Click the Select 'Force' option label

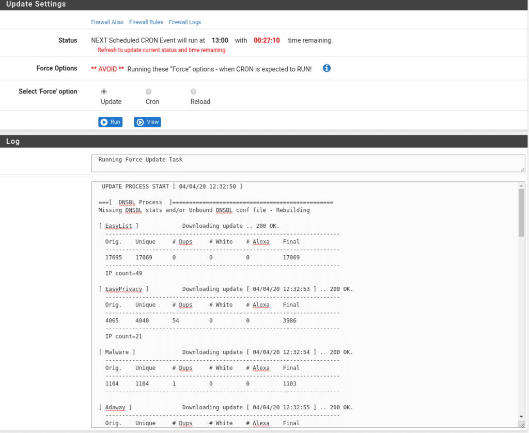48,91
